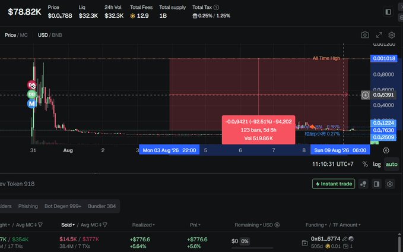
Task: Switch chart currency to USD
Action: click(43, 35)
